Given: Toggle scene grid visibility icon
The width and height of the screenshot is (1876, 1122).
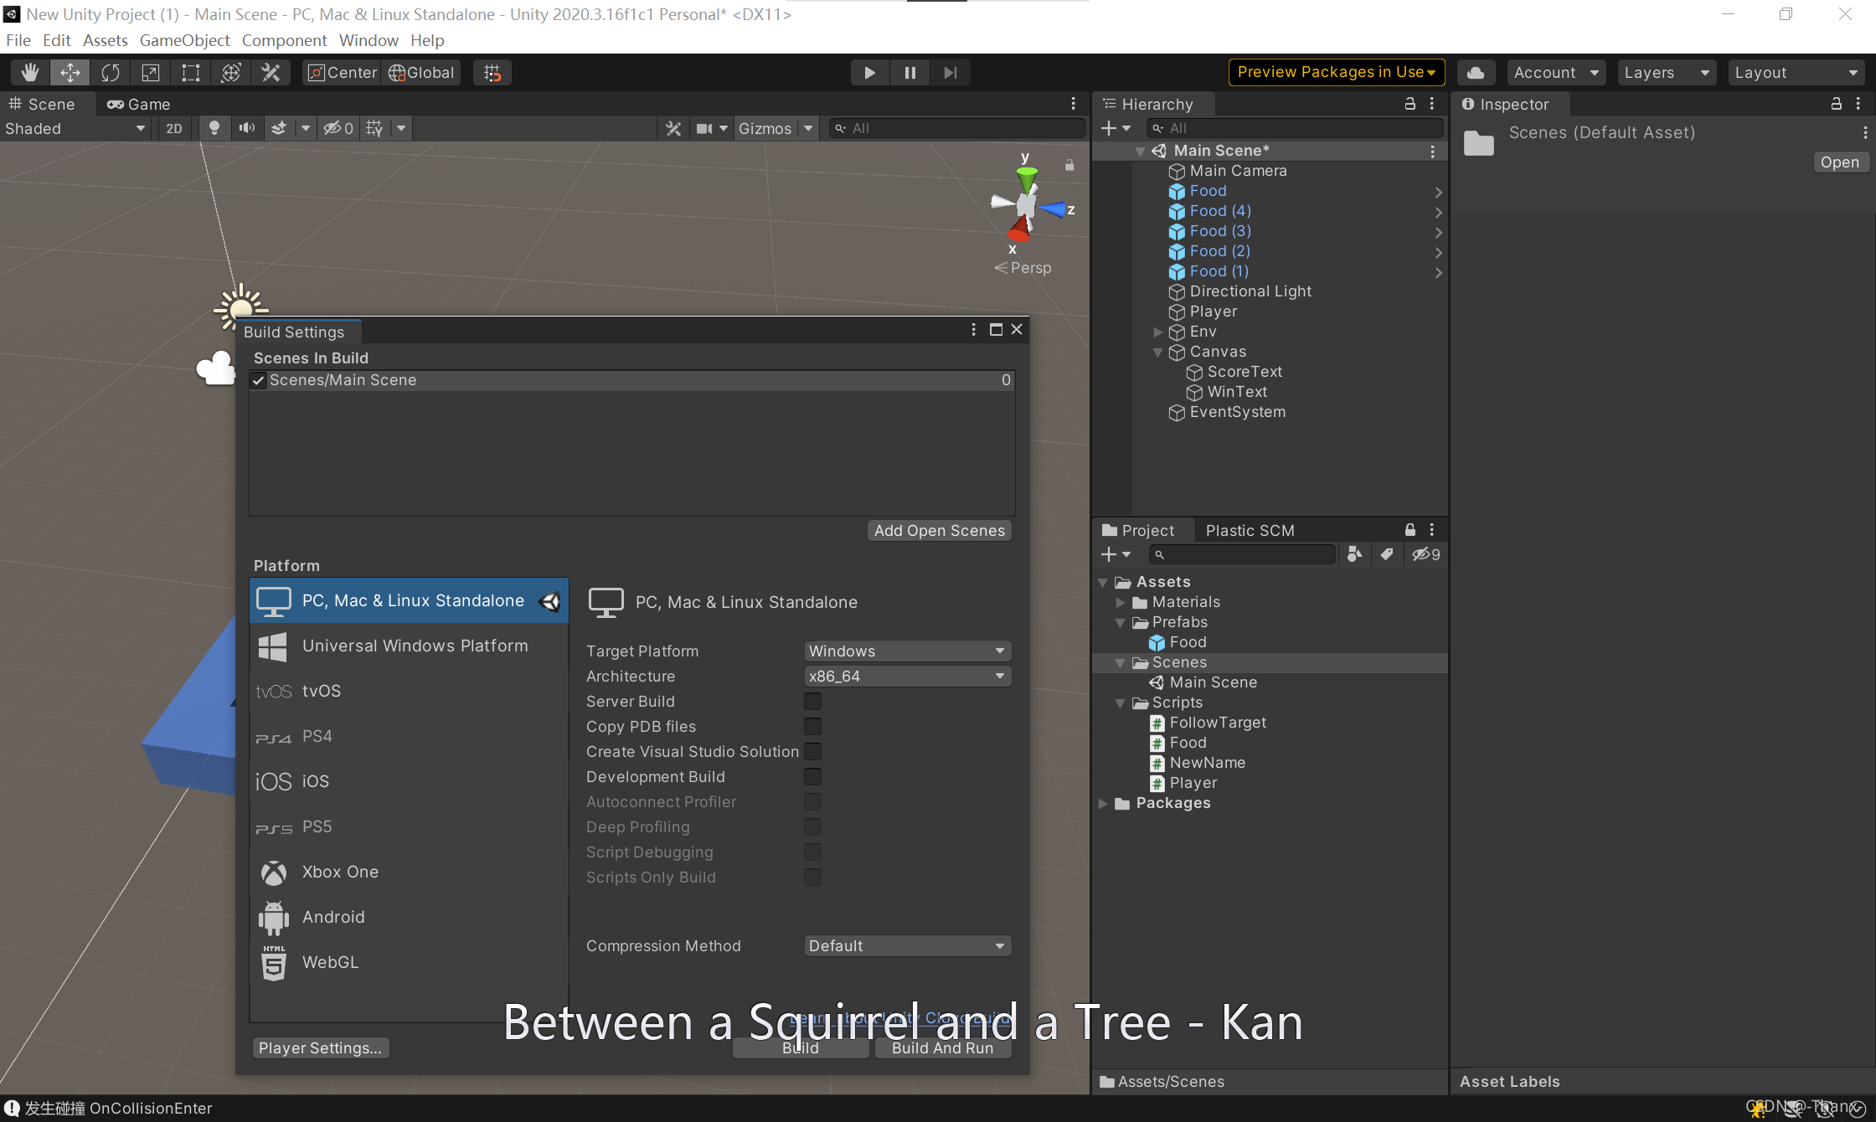Looking at the screenshot, I should coord(374,128).
